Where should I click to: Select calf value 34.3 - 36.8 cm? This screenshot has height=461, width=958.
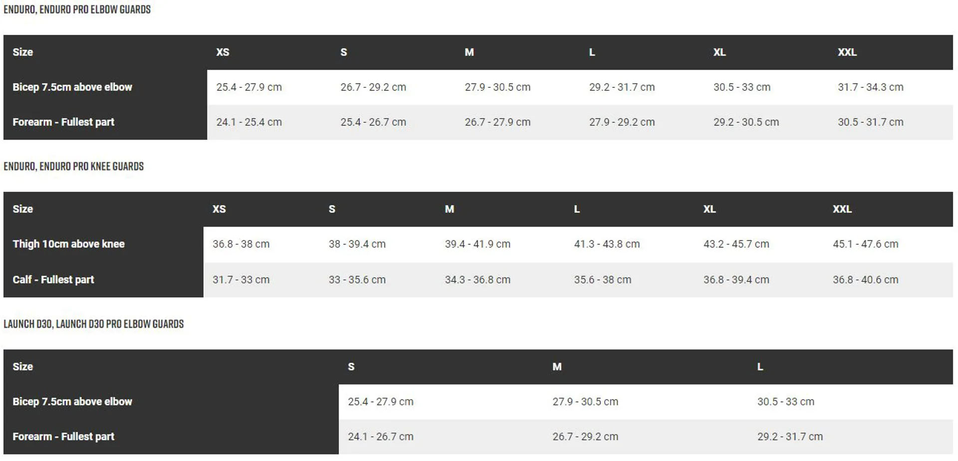point(478,280)
